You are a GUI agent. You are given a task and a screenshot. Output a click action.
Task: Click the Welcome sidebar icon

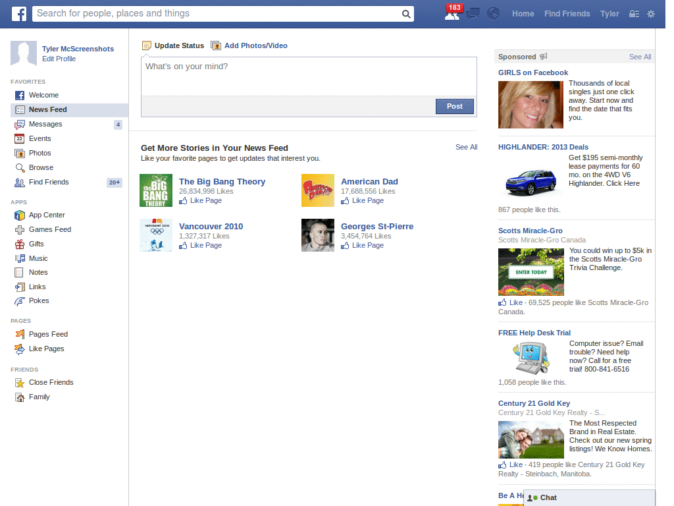[x=19, y=95]
